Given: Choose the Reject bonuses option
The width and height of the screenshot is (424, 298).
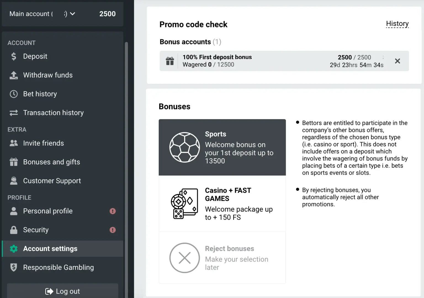Looking at the screenshot, I should click(x=222, y=258).
